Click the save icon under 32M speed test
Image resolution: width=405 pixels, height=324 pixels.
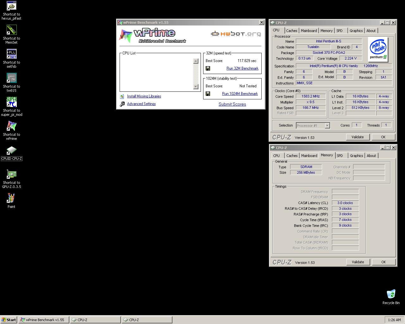point(208,68)
